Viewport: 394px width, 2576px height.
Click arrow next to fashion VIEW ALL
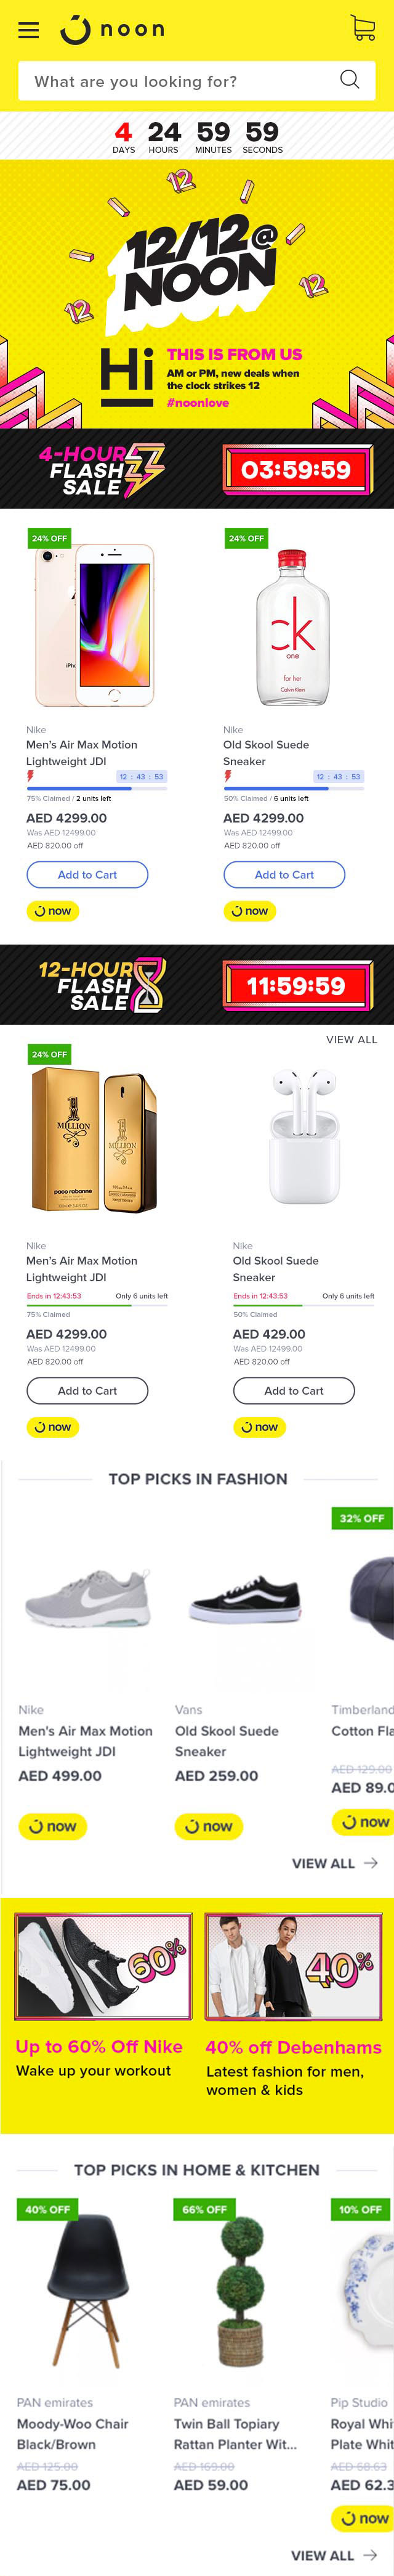[371, 1863]
